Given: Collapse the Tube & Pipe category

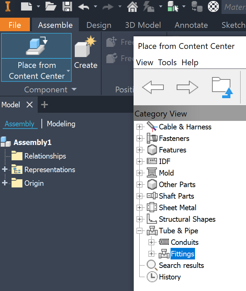Looking at the screenshot, I should 139,231.
